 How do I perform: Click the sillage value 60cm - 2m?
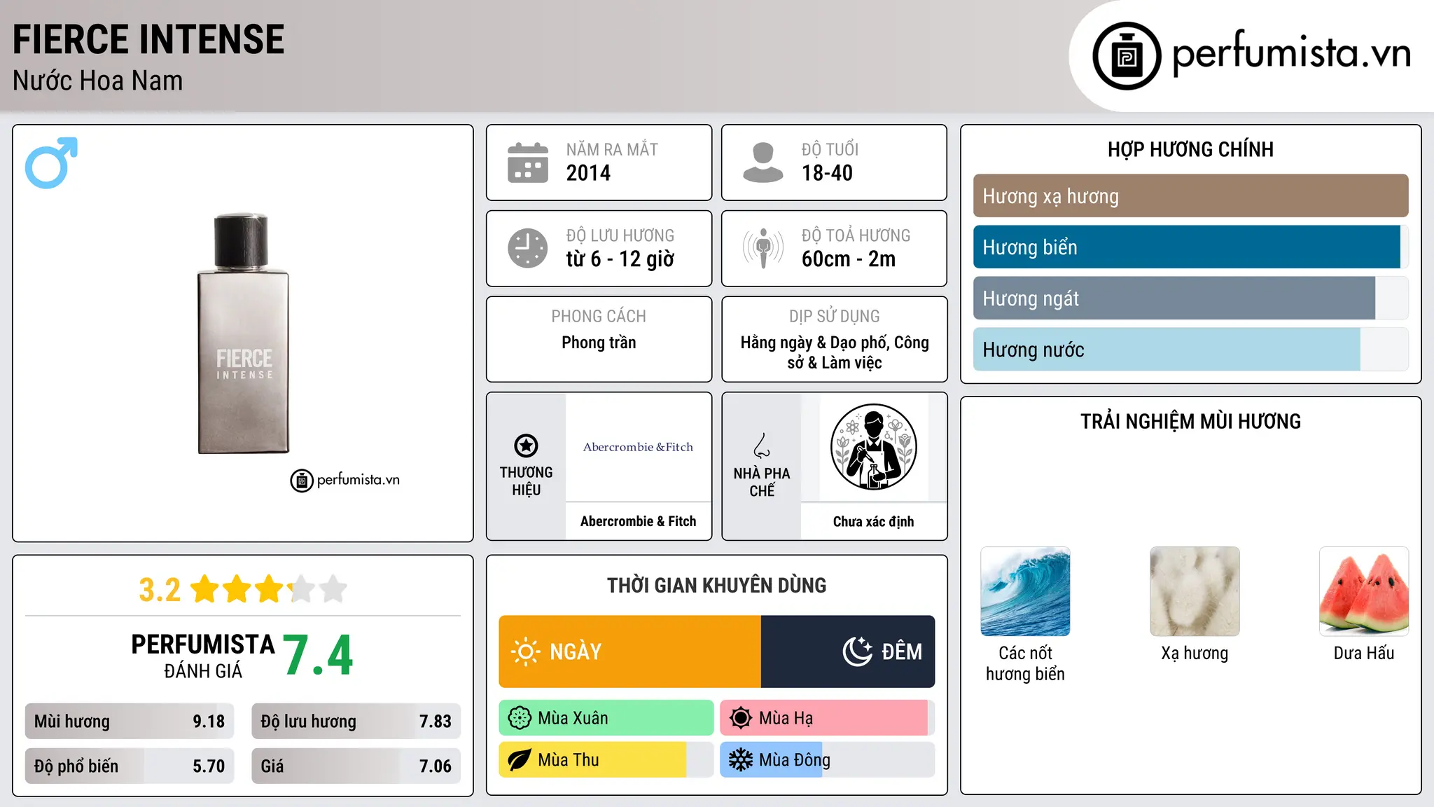pos(849,259)
